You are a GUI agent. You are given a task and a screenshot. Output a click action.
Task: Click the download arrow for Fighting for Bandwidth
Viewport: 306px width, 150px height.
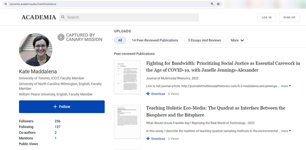click(x=148, y=94)
